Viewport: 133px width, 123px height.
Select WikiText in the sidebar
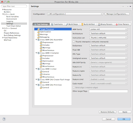pyautogui.click(x=7, y=40)
